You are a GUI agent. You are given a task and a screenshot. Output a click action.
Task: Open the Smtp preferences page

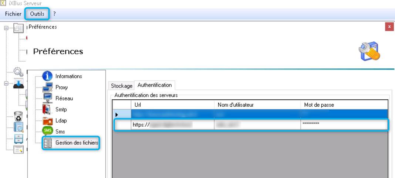point(61,109)
